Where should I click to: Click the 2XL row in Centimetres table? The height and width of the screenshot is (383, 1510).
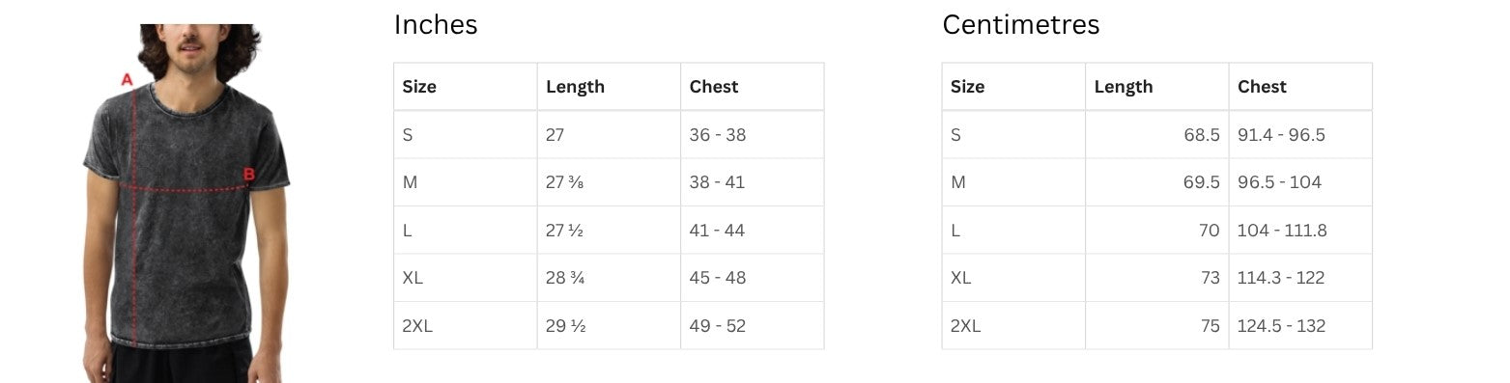click(x=1157, y=326)
